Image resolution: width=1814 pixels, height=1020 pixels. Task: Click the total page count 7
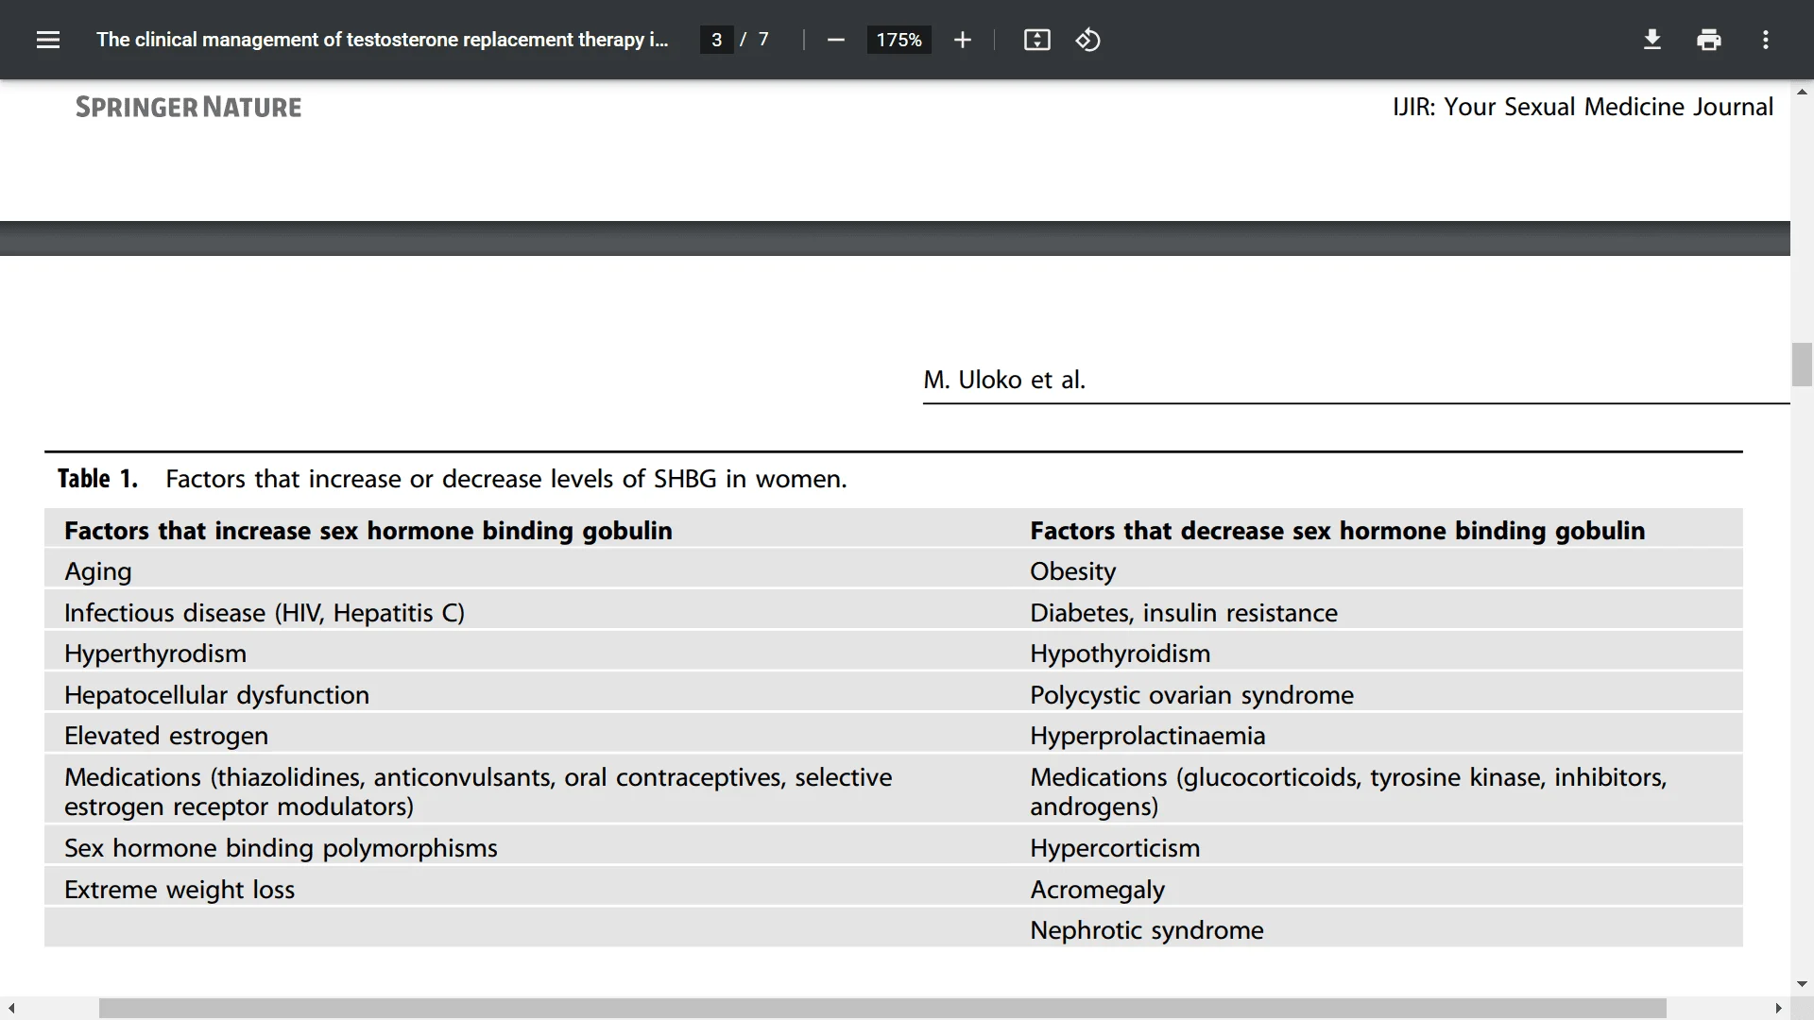(763, 40)
